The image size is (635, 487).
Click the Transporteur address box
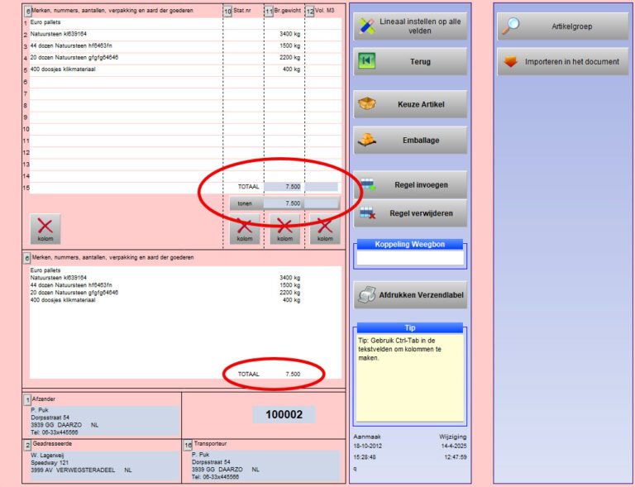(264, 466)
